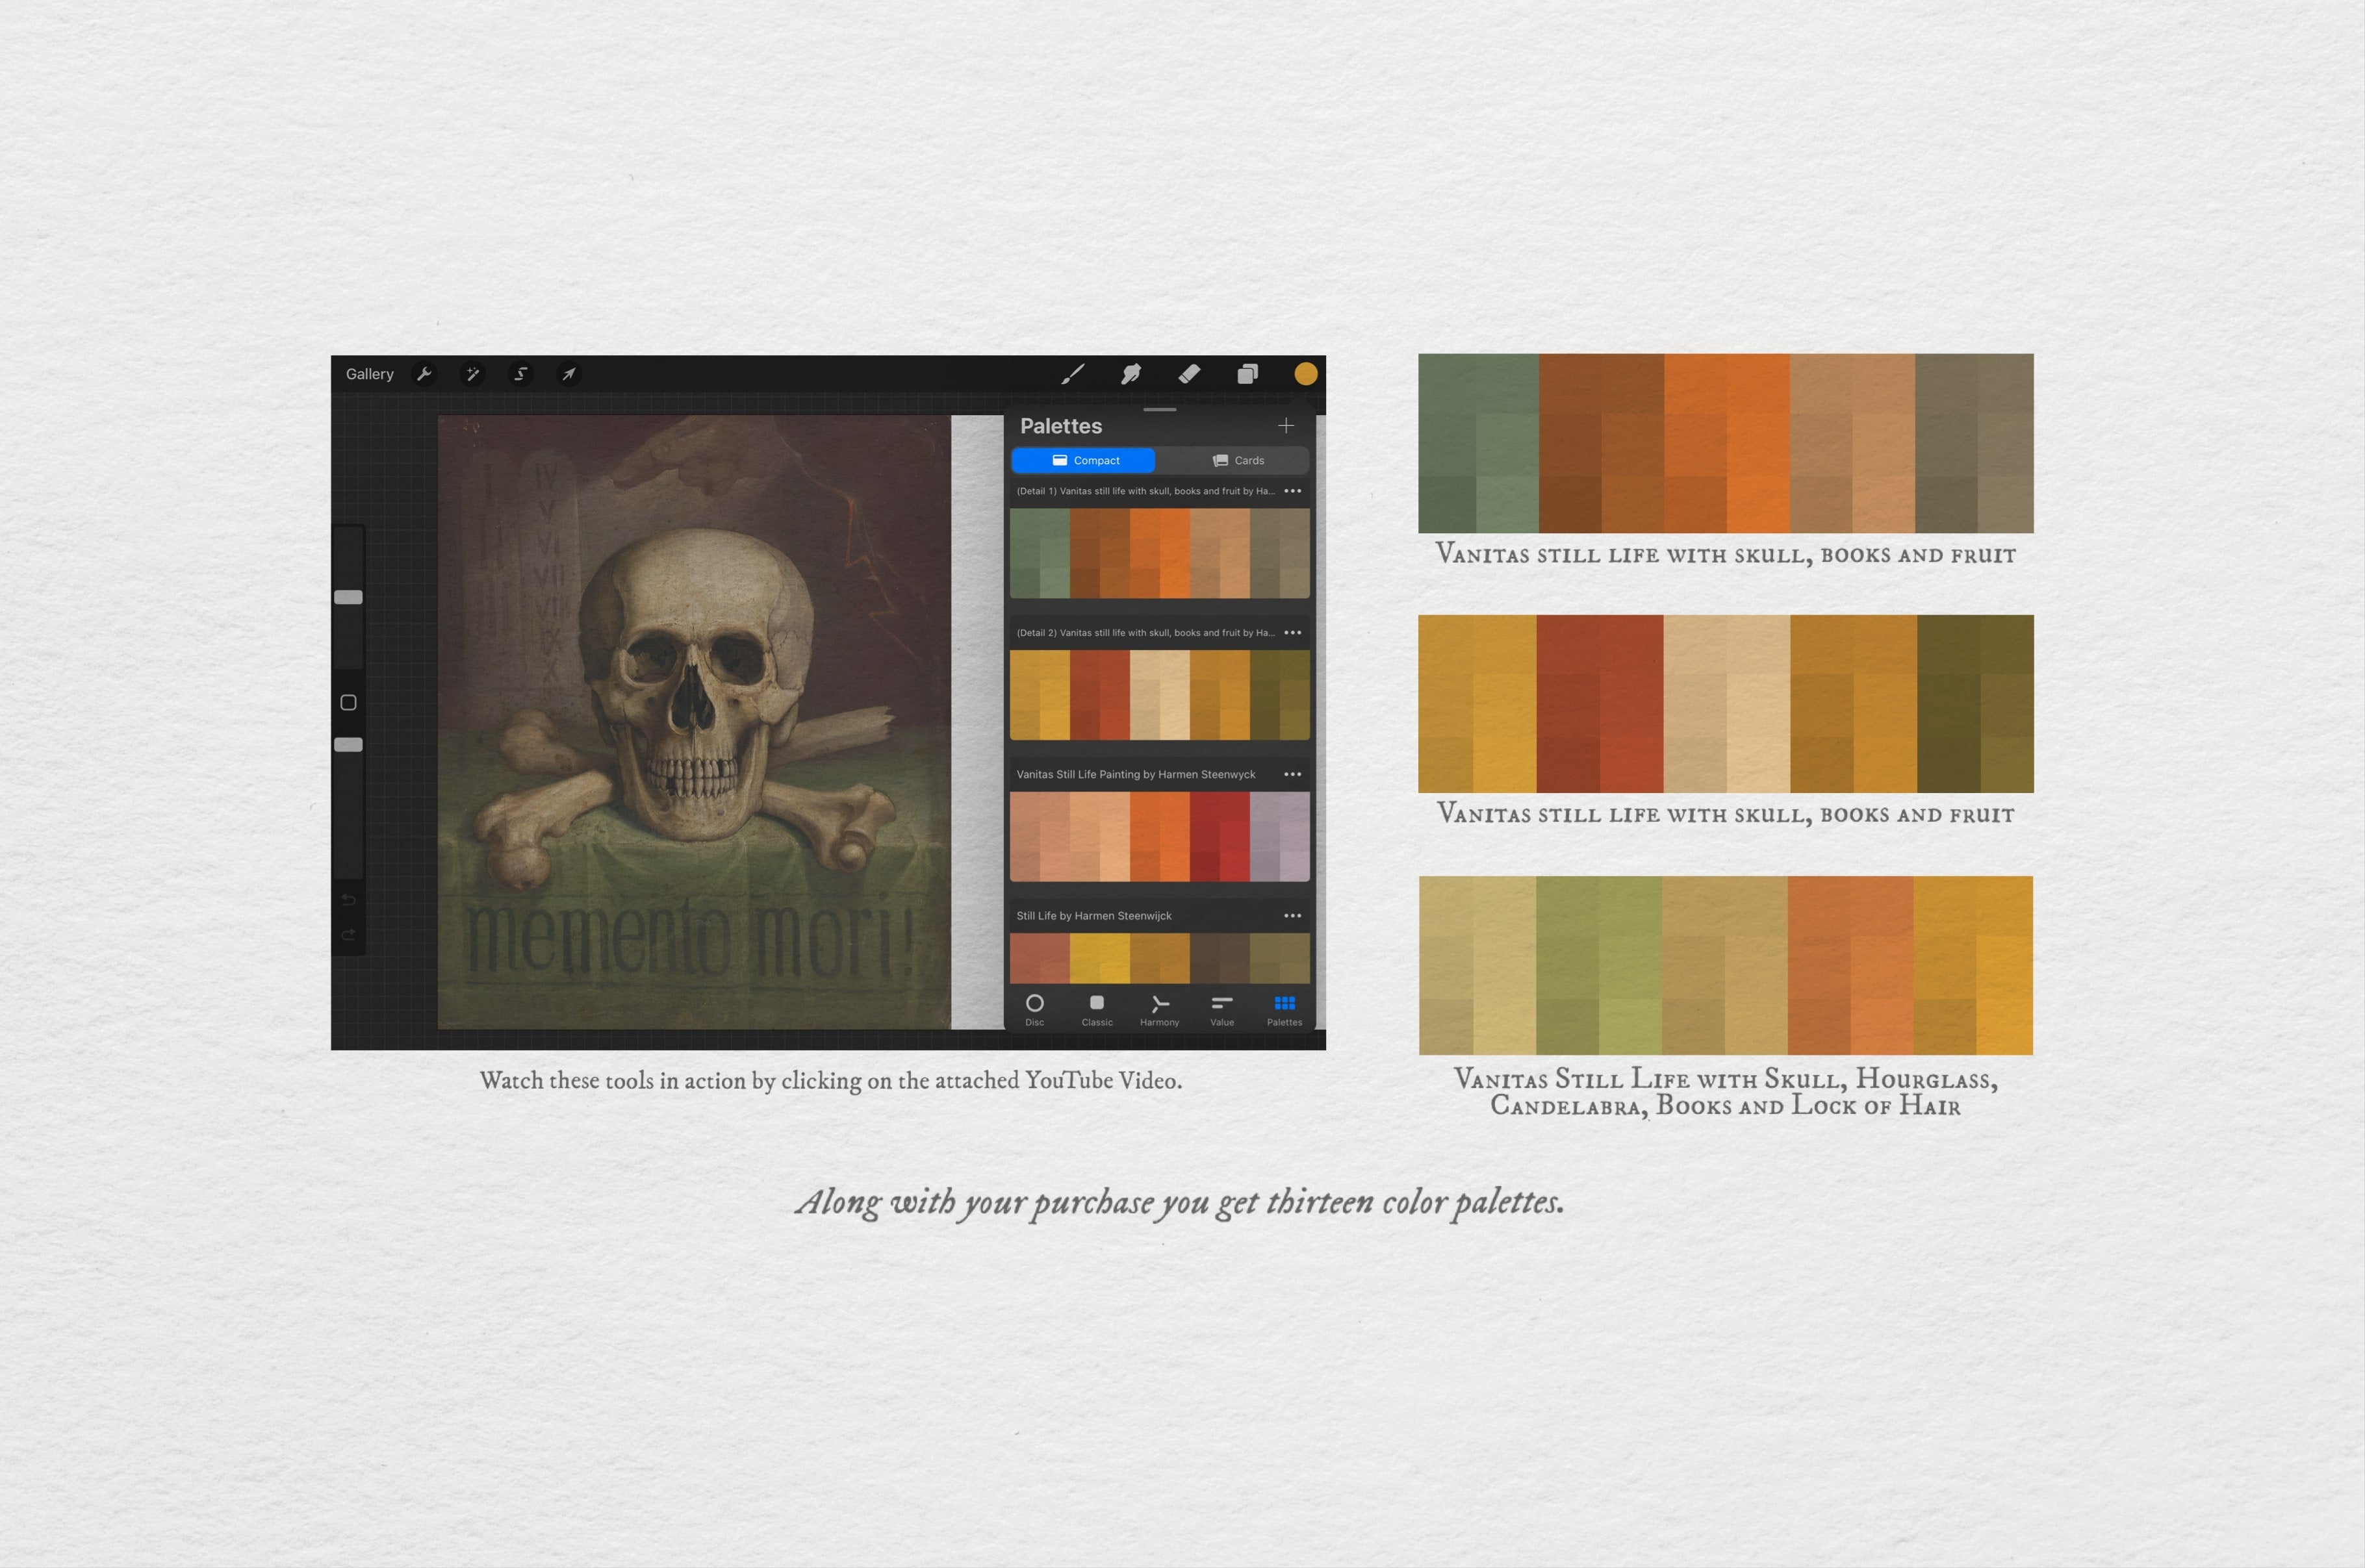Select the Eraser tool
This screenshot has height=1568, width=2365.
1190,374
